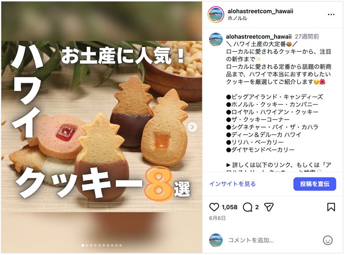Screen dimensions: 345x255
Task: Share post using the paper plane icon
Action: pyautogui.click(x=269, y=207)
